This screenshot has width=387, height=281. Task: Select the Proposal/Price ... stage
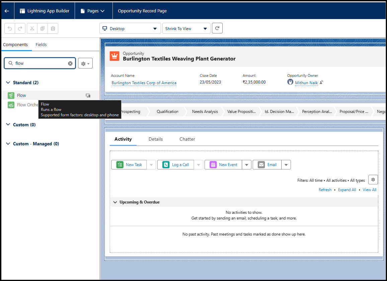coord(354,112)
